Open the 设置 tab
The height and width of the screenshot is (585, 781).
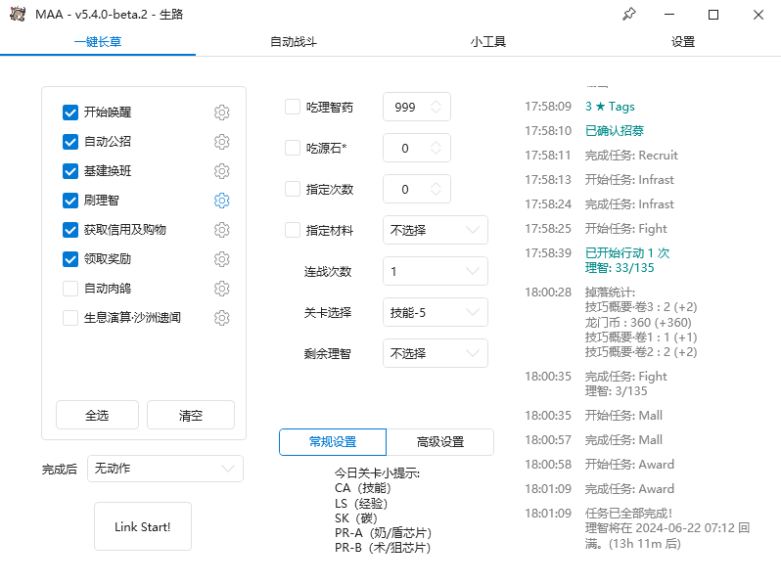click(x=683, y=42)
